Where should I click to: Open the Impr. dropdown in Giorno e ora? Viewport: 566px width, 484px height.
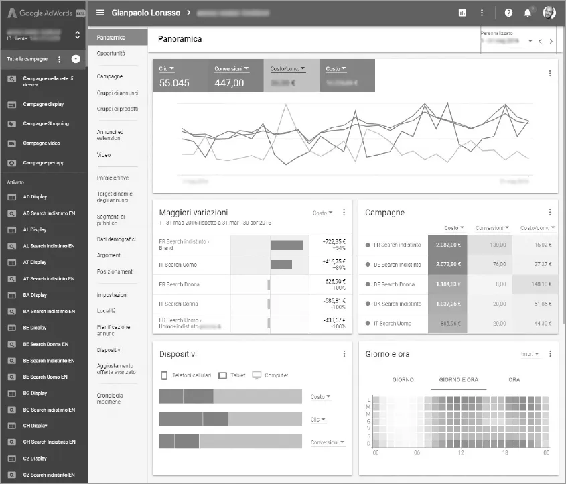(530, 354)
